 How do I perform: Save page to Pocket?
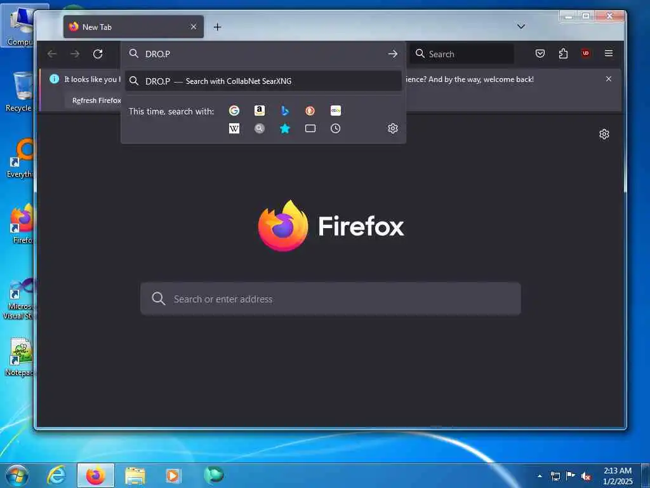540,53
